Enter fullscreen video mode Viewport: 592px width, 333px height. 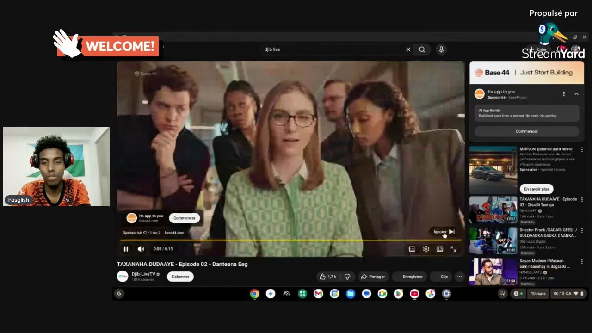pos(453,249)
